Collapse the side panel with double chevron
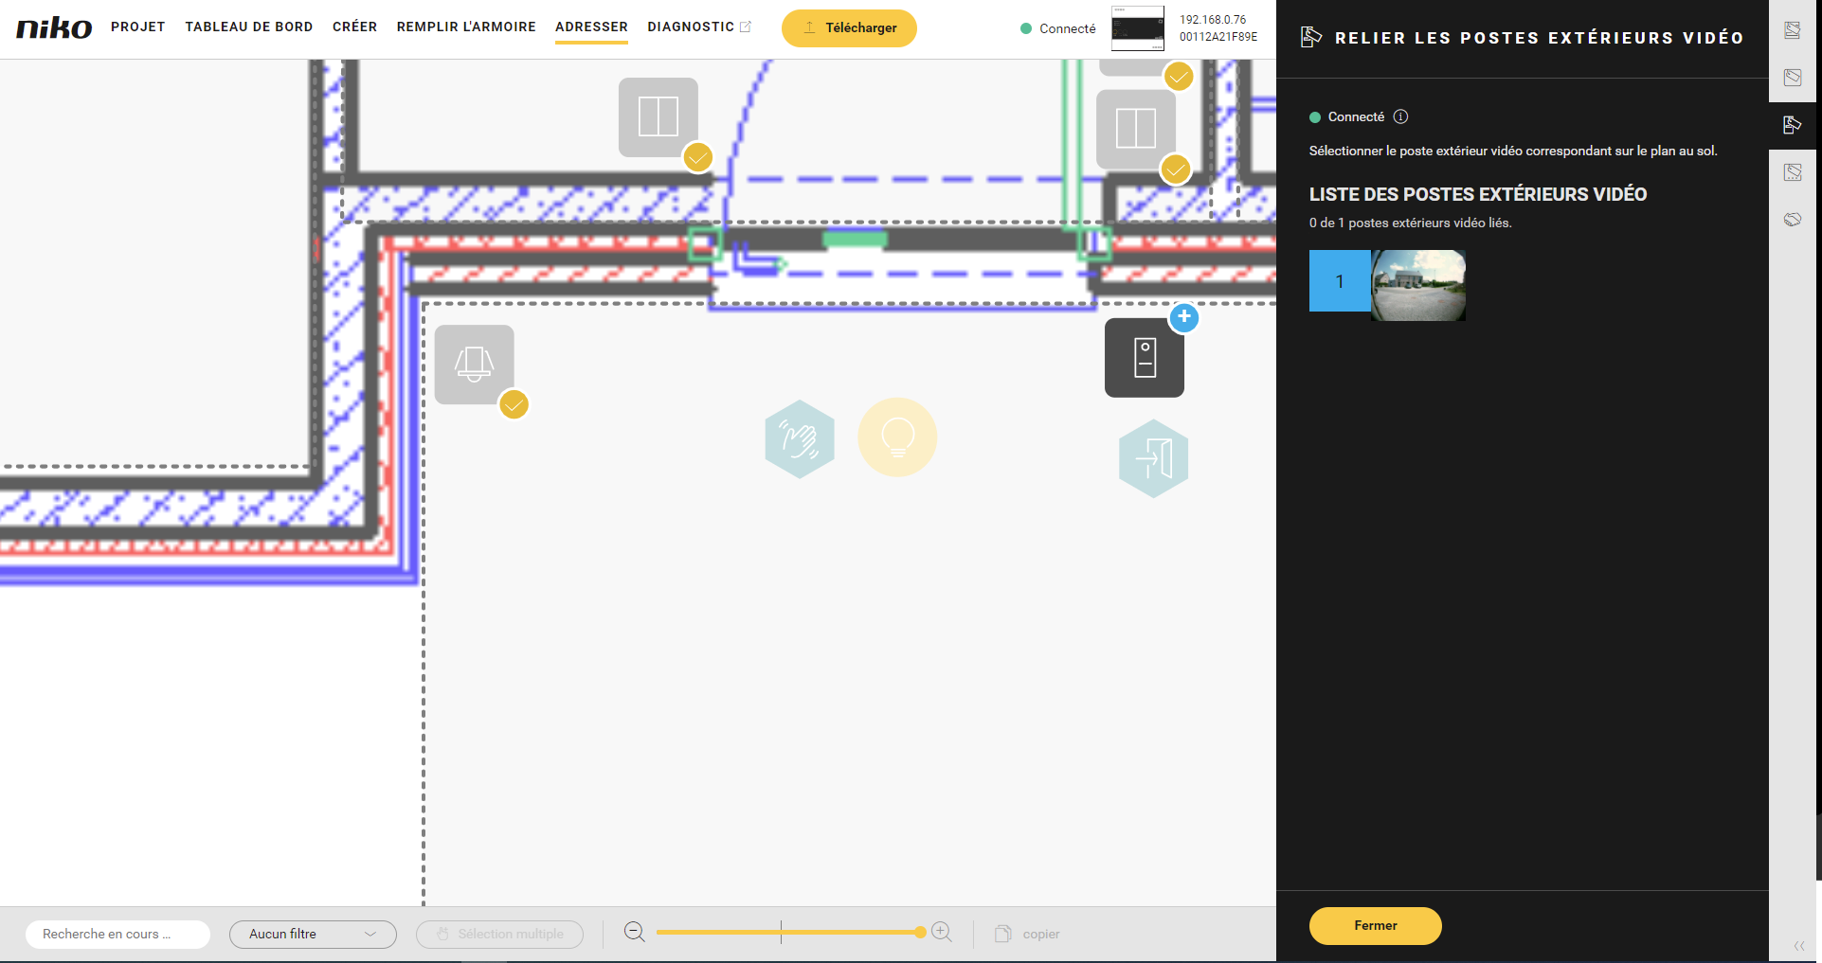This screenshot has width=1822, height=963. pyautogui.click(x=1798, y=945)
